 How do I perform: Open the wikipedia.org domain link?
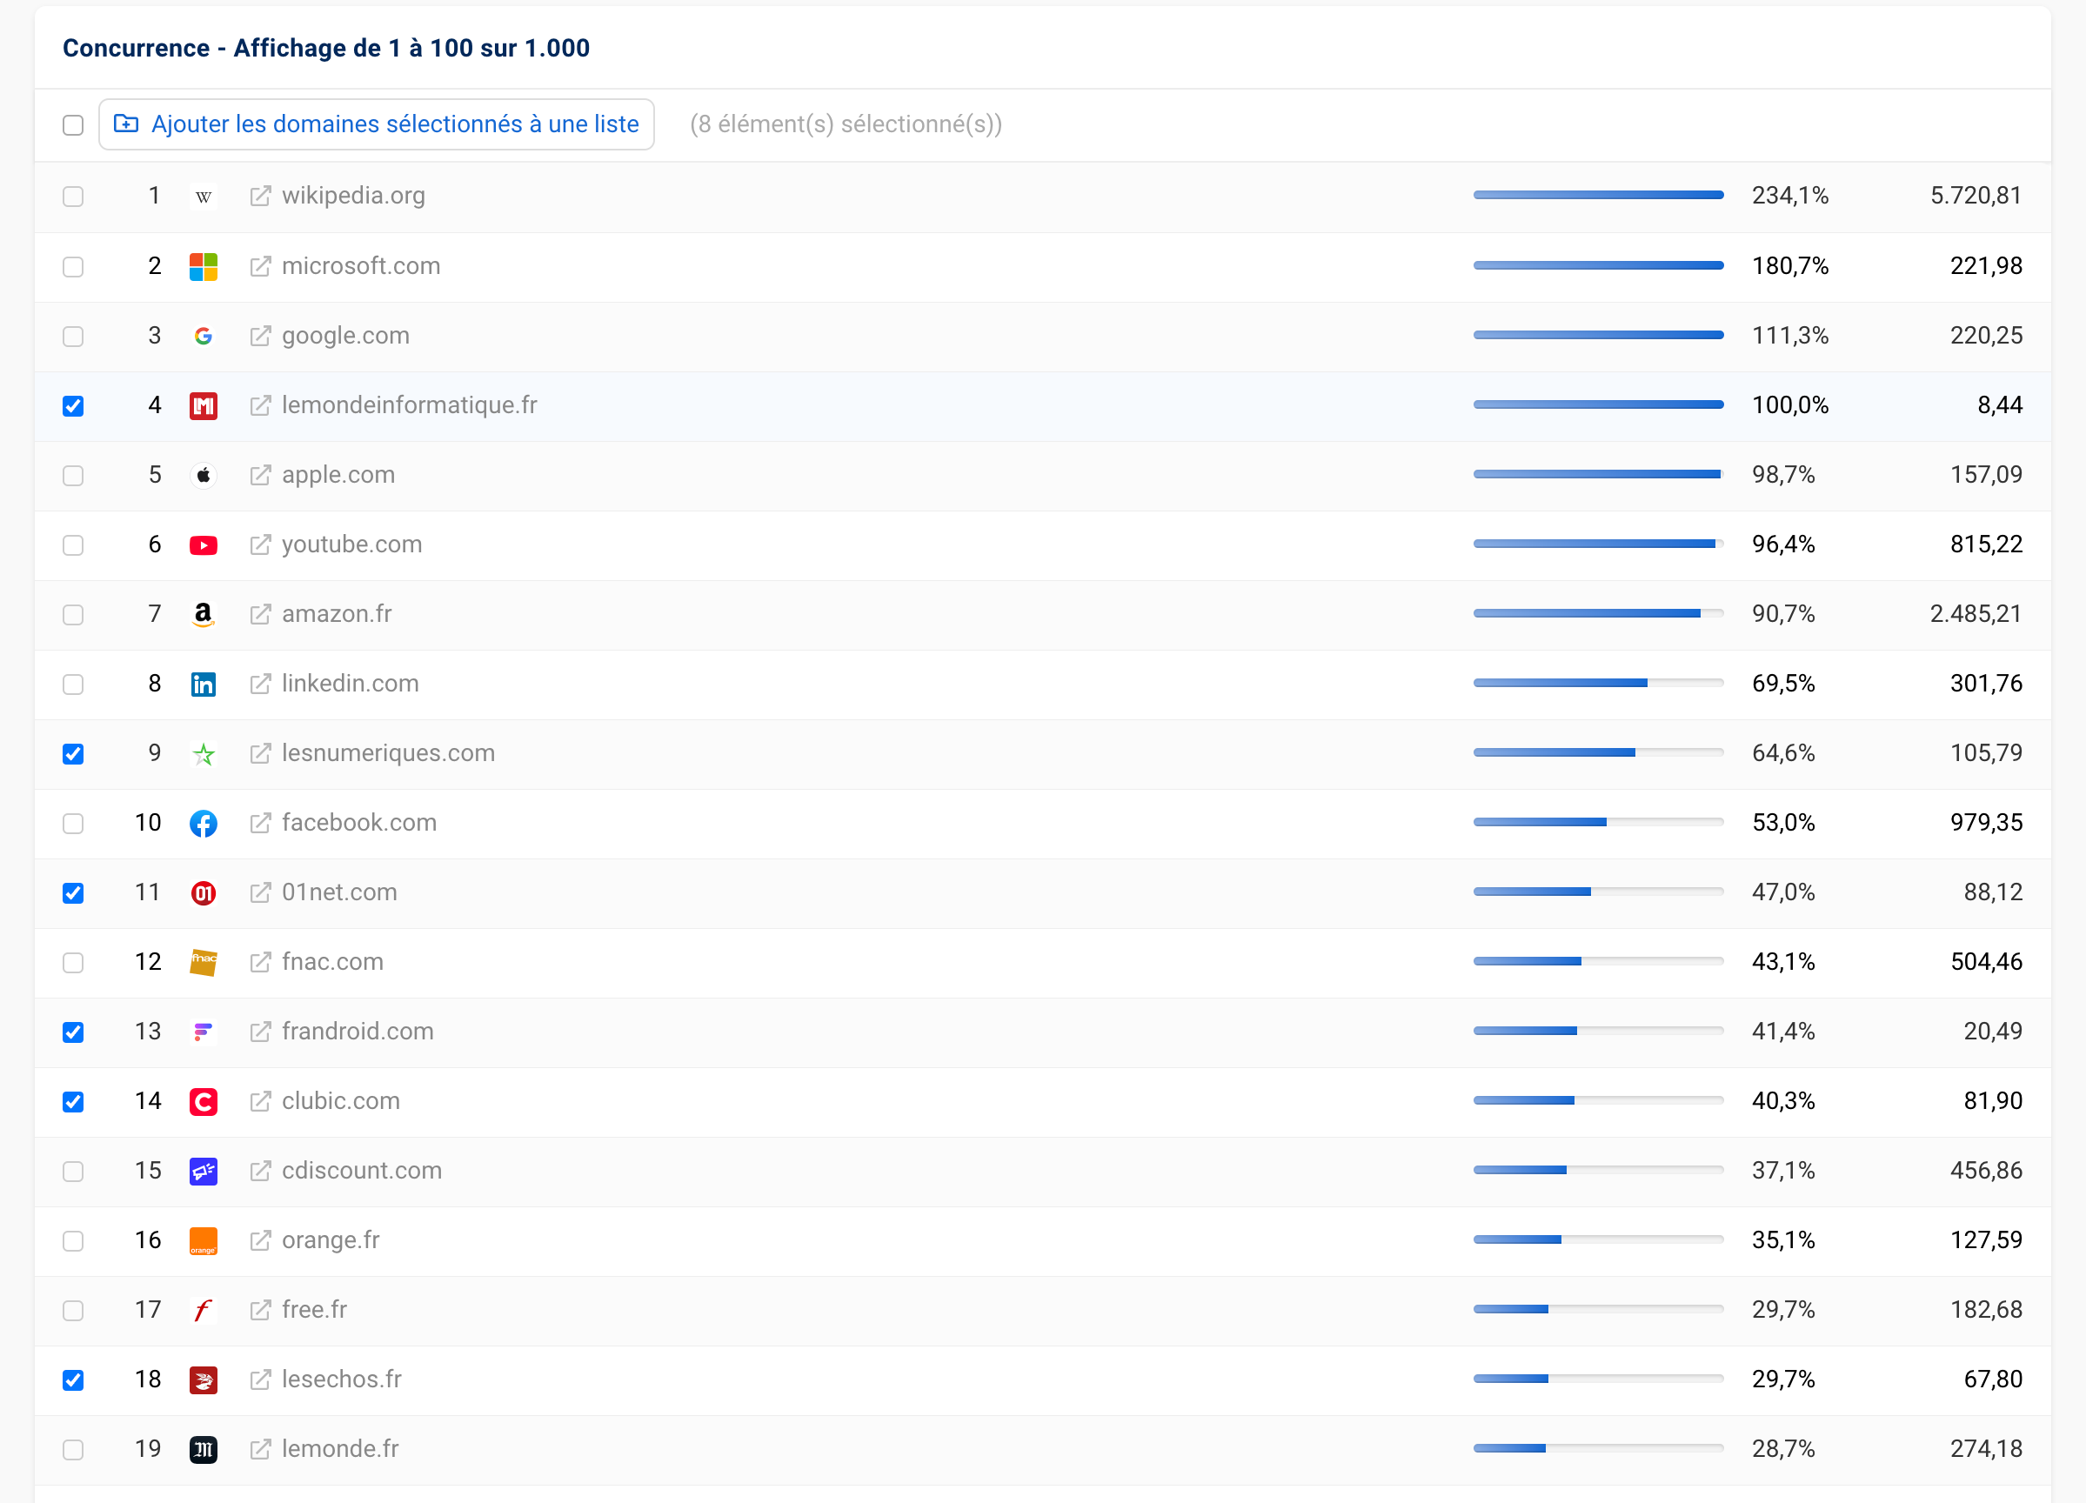tap(353, 196)
